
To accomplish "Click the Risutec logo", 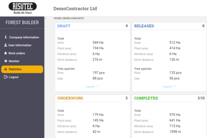I will [22, 8].
